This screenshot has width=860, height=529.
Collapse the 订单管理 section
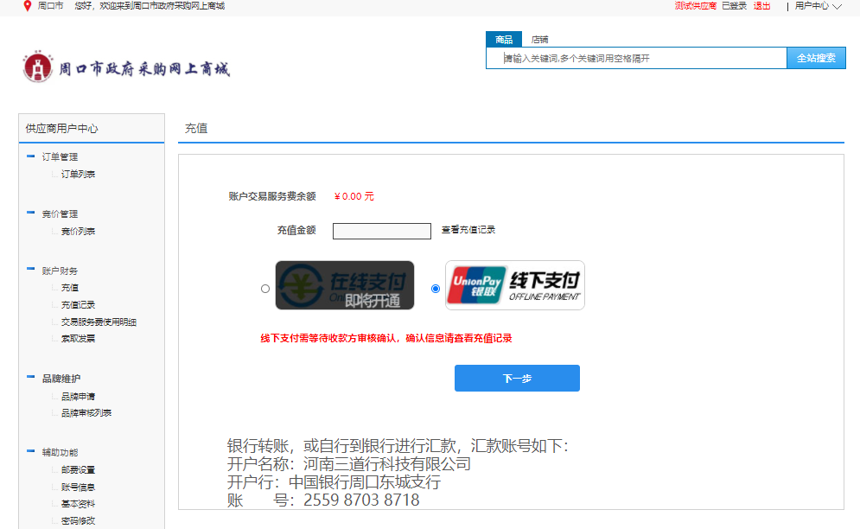tap(31, 156)
